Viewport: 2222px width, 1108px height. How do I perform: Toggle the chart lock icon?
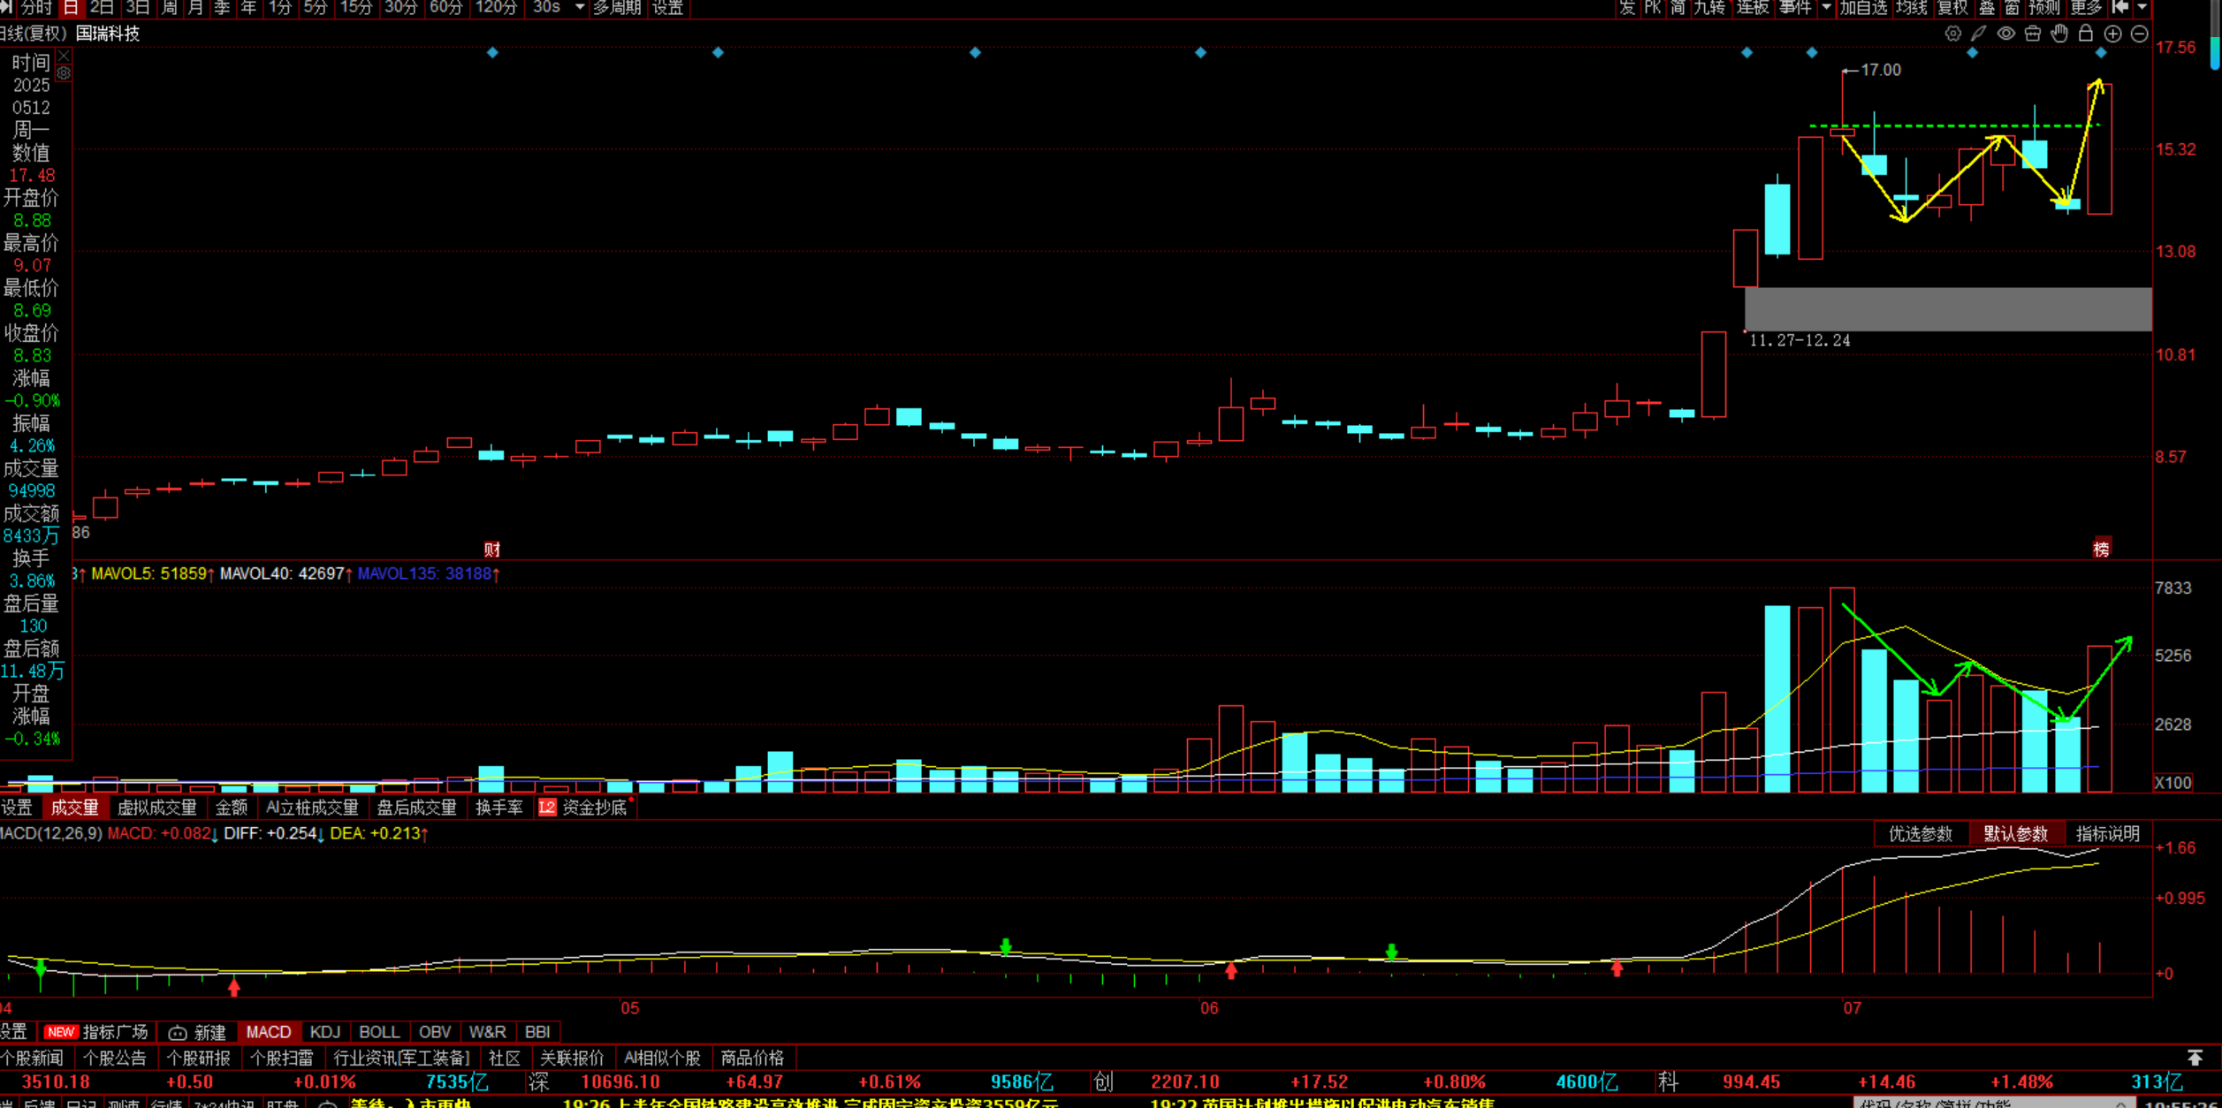[2086, 34]
